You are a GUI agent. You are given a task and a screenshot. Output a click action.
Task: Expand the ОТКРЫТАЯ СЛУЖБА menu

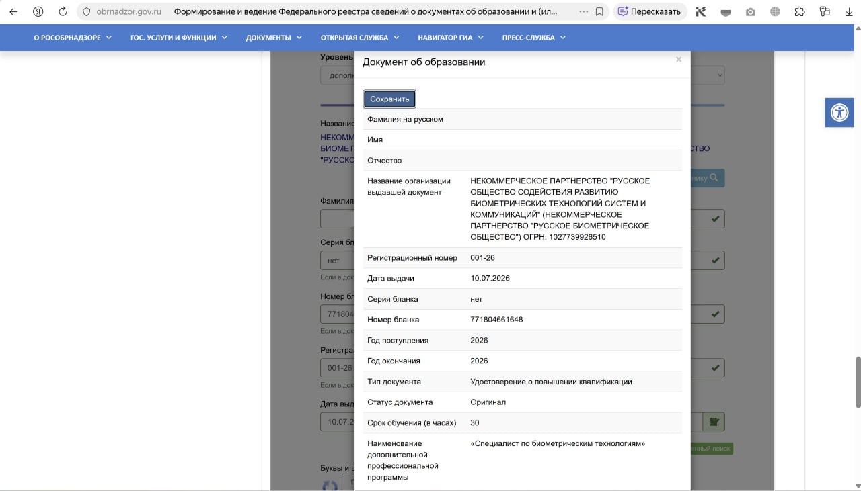[x=360, y=38]
